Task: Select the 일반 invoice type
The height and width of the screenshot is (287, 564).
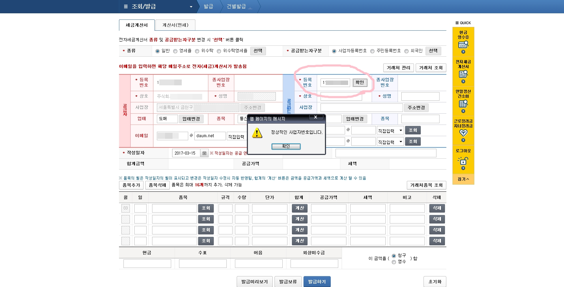Action: 158,51
